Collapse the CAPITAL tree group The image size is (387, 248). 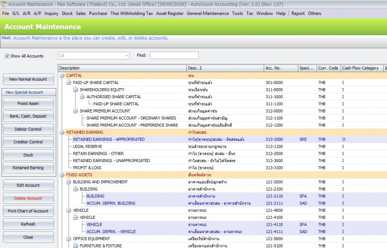click(62, 76)
